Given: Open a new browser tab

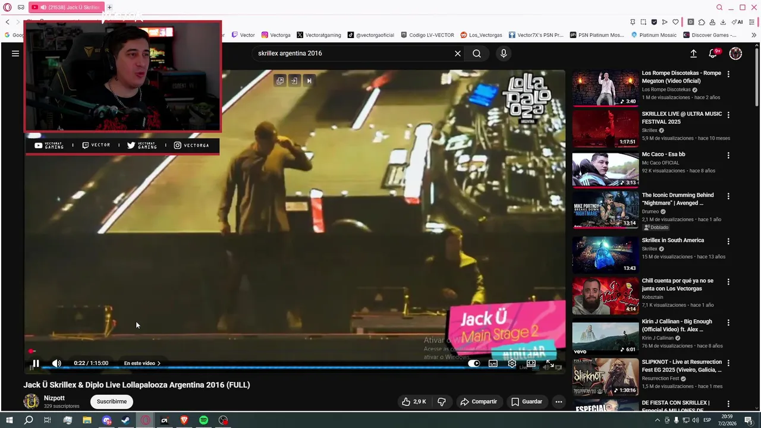Looking at the screenshot, I should point(109,7).
